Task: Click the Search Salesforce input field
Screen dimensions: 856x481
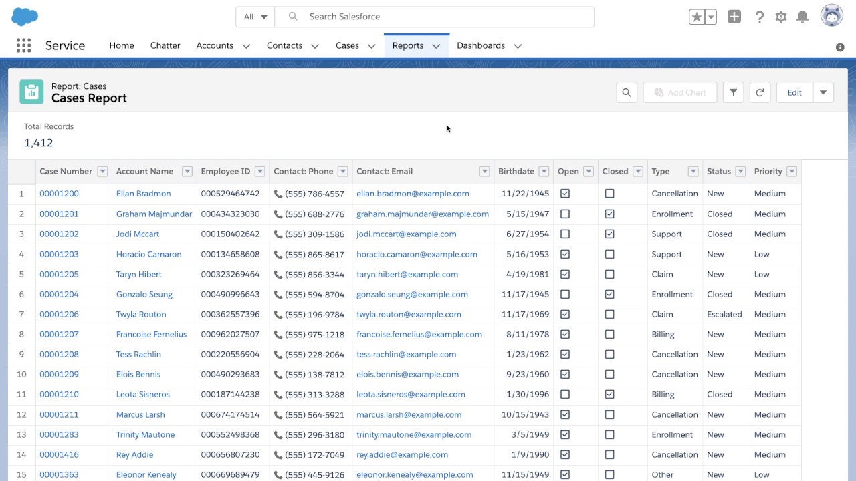Action: (x=435, y=17)
